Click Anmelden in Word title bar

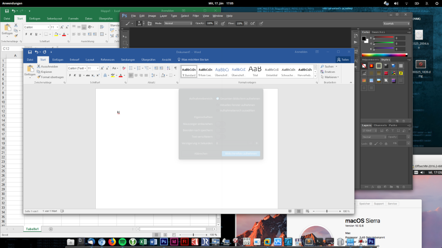point(301,52)
